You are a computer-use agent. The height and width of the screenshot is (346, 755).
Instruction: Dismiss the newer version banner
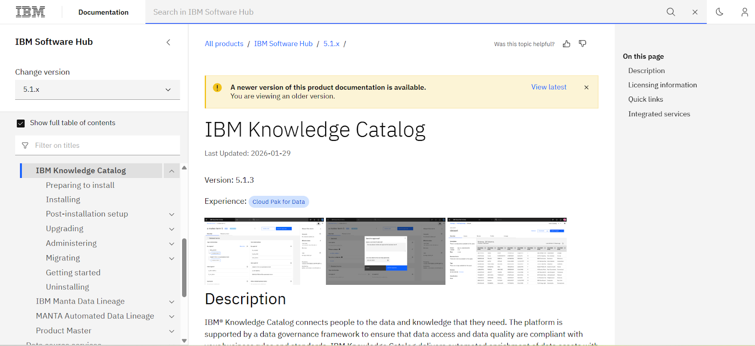[x=586, y=88]
